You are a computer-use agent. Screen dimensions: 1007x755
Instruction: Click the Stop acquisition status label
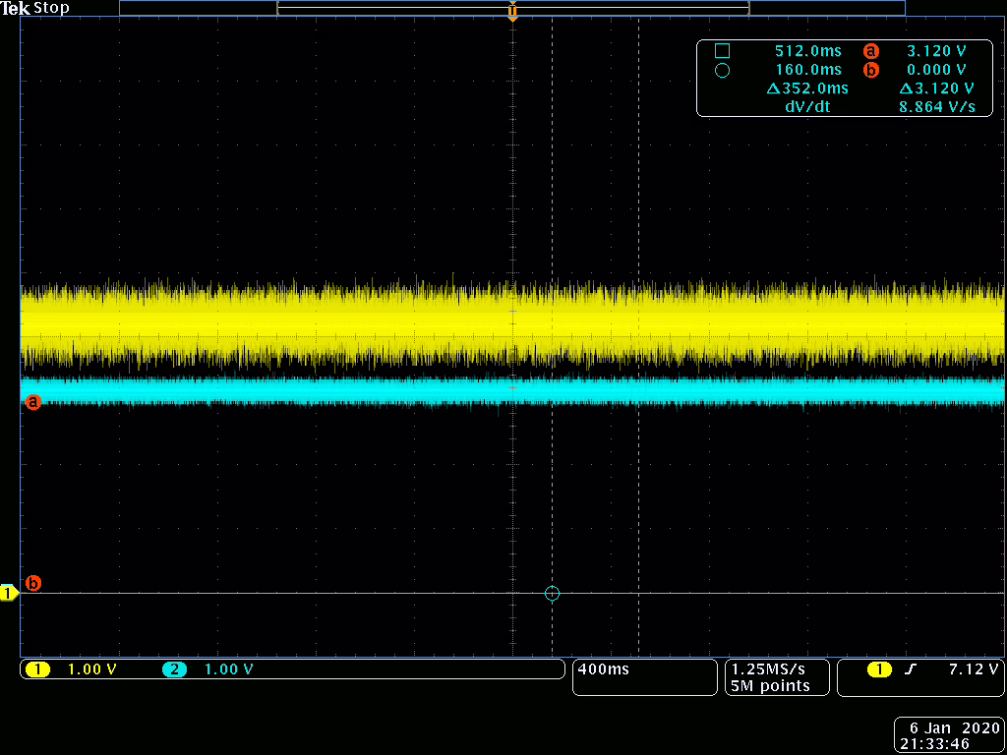(x=52, y=8)
